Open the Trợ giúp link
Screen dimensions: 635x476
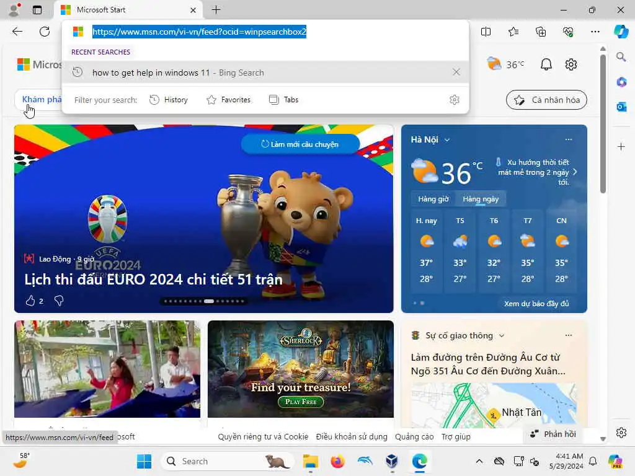(x=456, y=437)
